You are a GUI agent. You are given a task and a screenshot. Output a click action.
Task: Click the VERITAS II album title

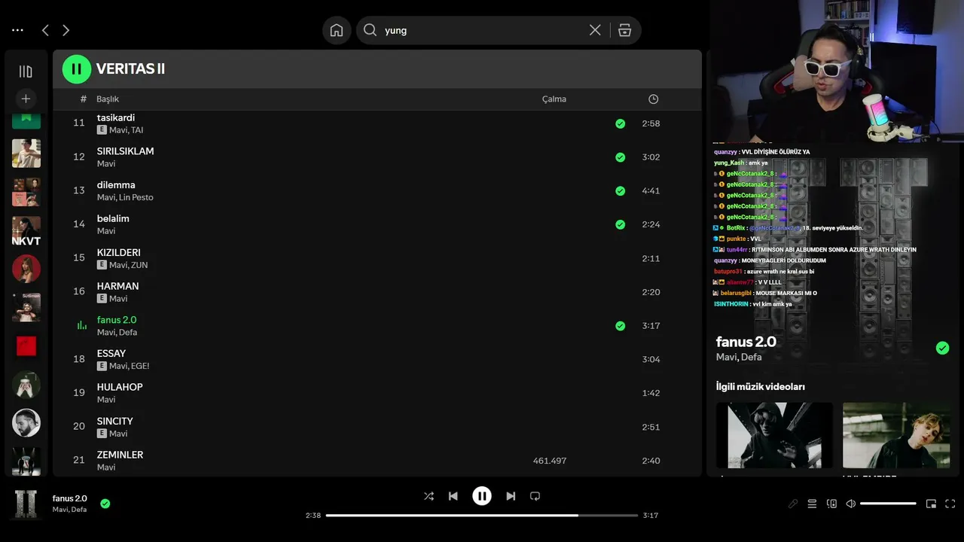tap(130, 69)
